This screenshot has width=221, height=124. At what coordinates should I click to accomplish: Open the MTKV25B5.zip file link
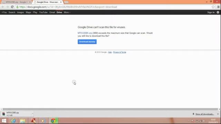coord(85,33)
